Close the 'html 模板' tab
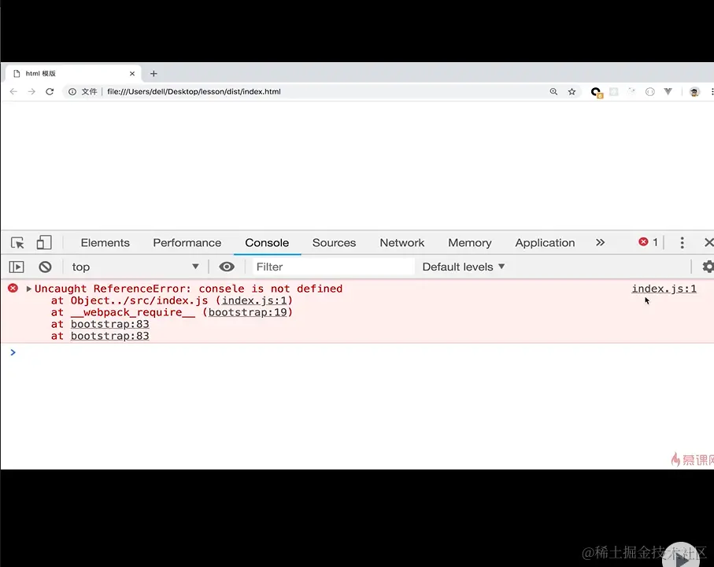Image resolution: width=714 pixels, height=567 pixels. coord(132,74)
